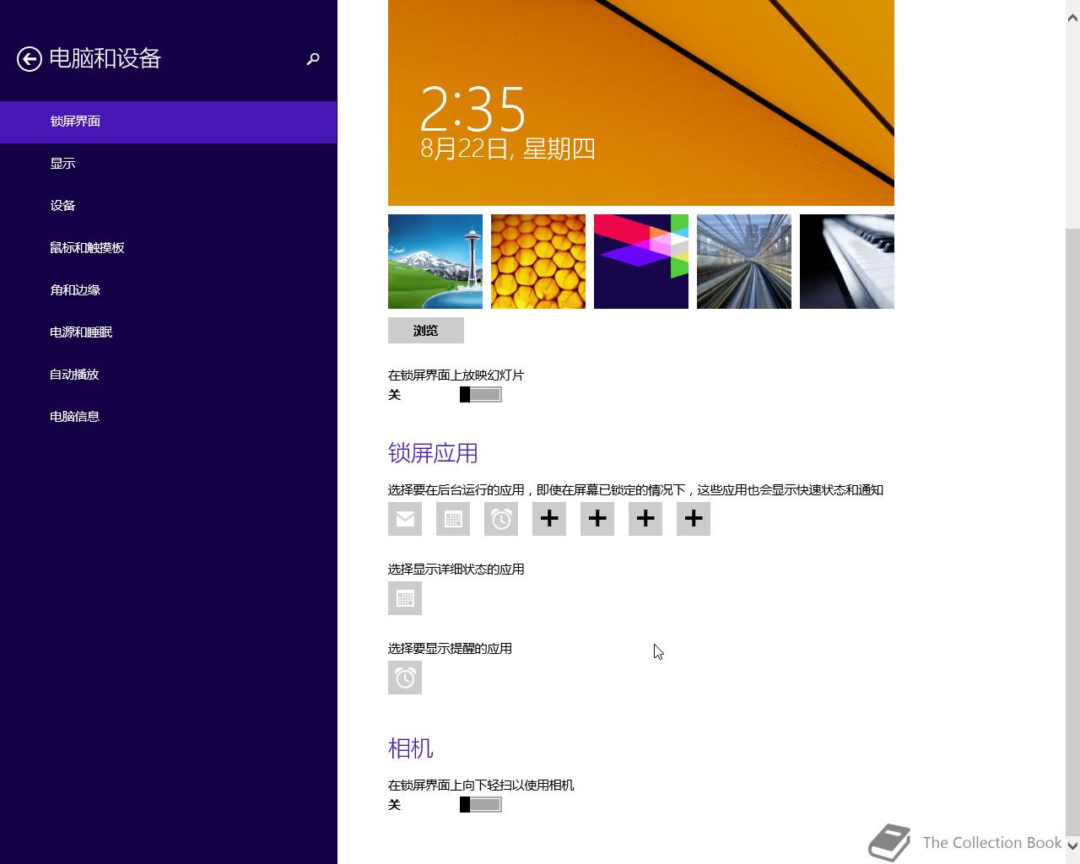Click the 选择显示详细状态的应用 label
This screenshot has width=1080, height=864.
tap(456, 570)
